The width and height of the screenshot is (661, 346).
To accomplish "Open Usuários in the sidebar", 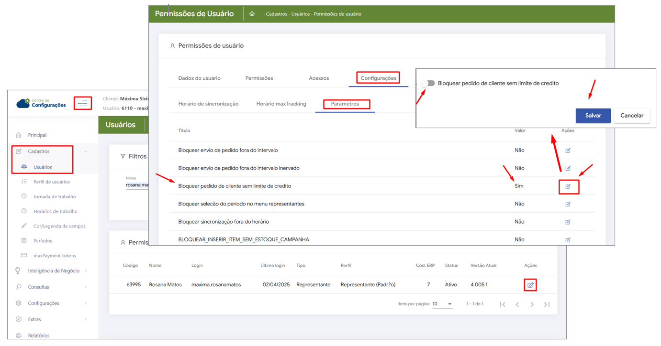I will pos(43,167).
